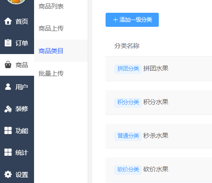The image size is (212, 183).
Task: Click the 拼团分类 tag
Action: tap(128, 69)
